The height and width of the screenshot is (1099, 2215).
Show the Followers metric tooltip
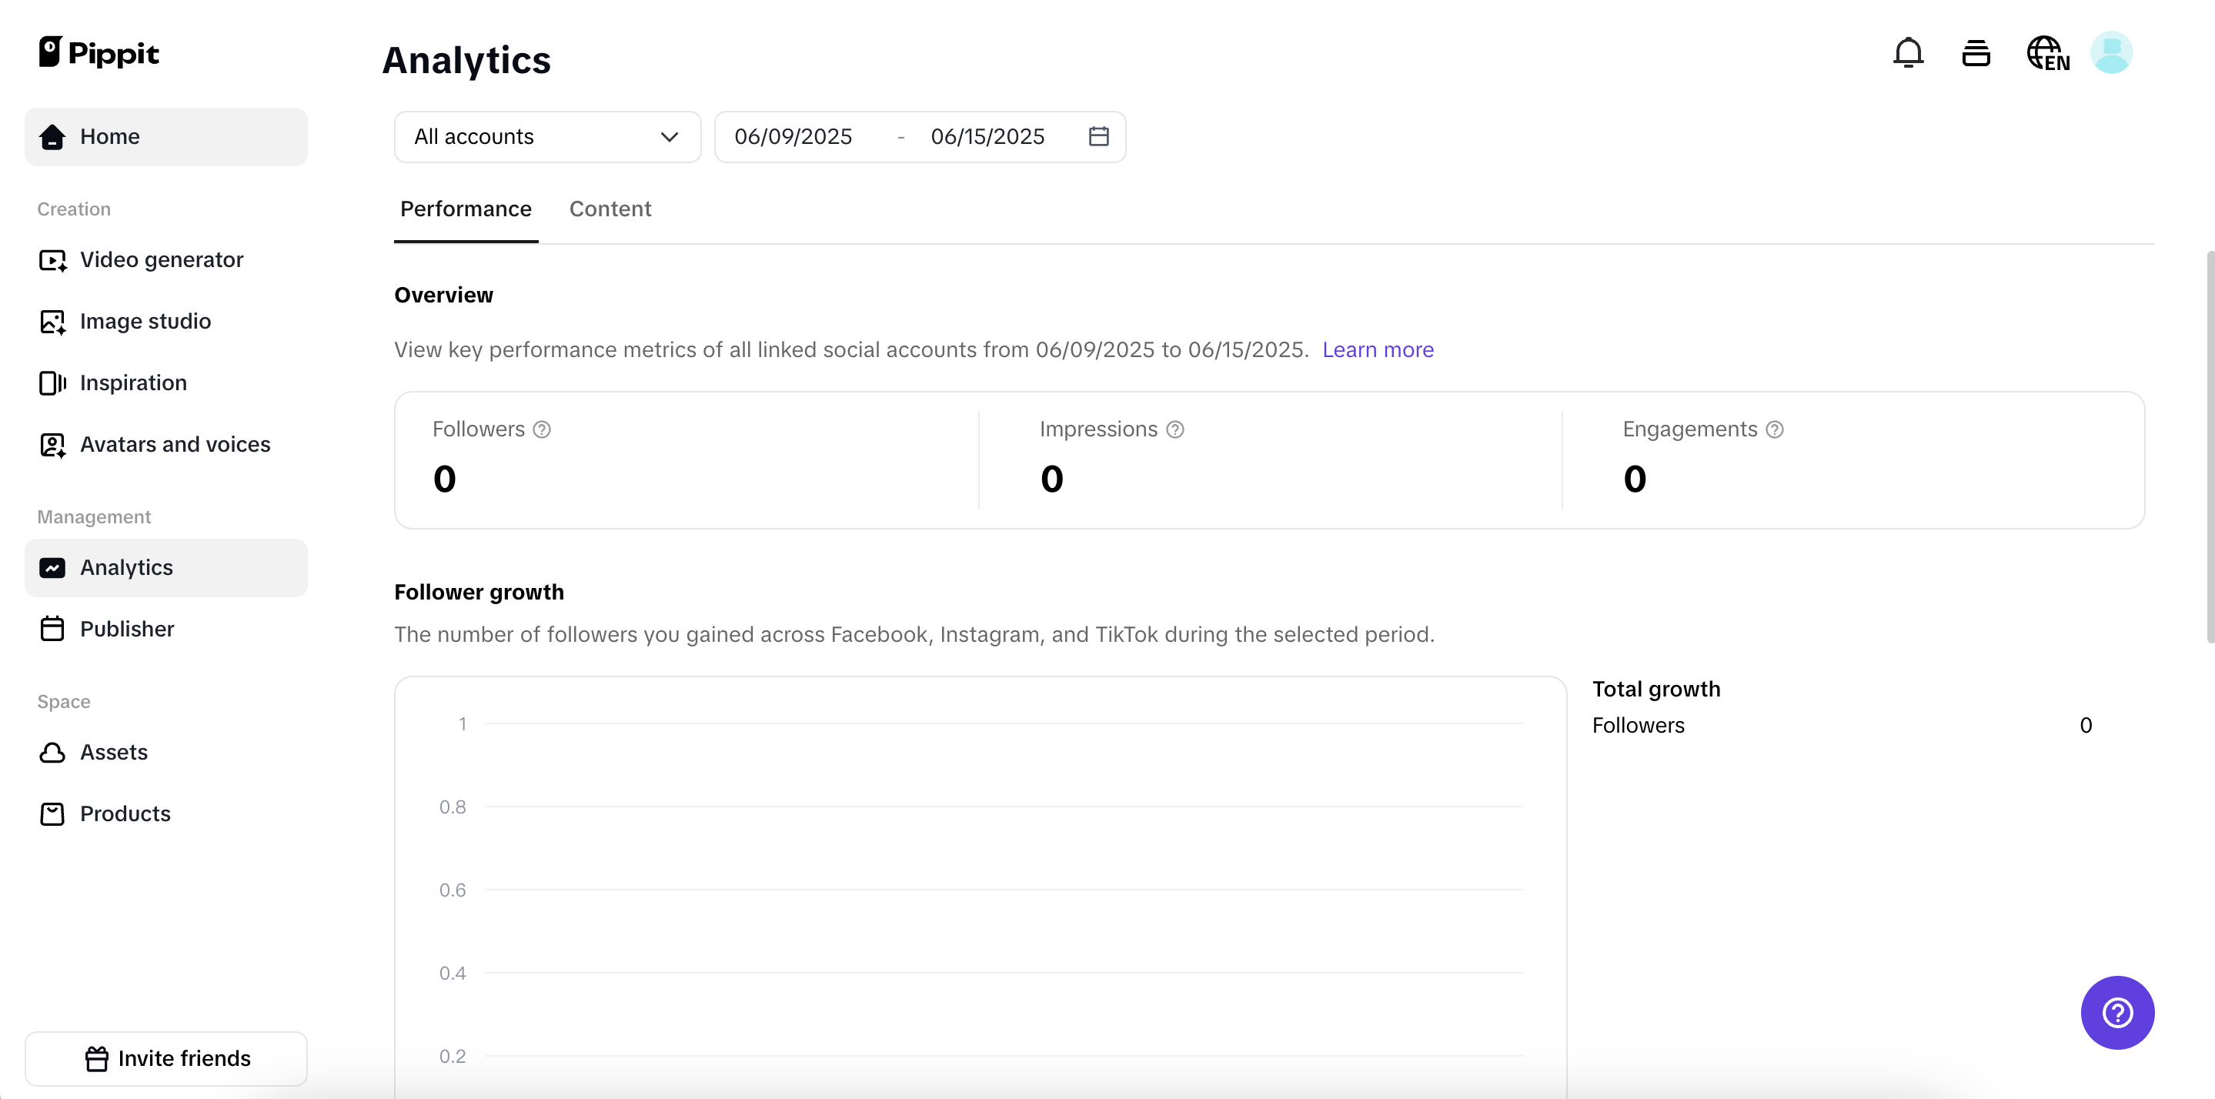click(542, 429)
